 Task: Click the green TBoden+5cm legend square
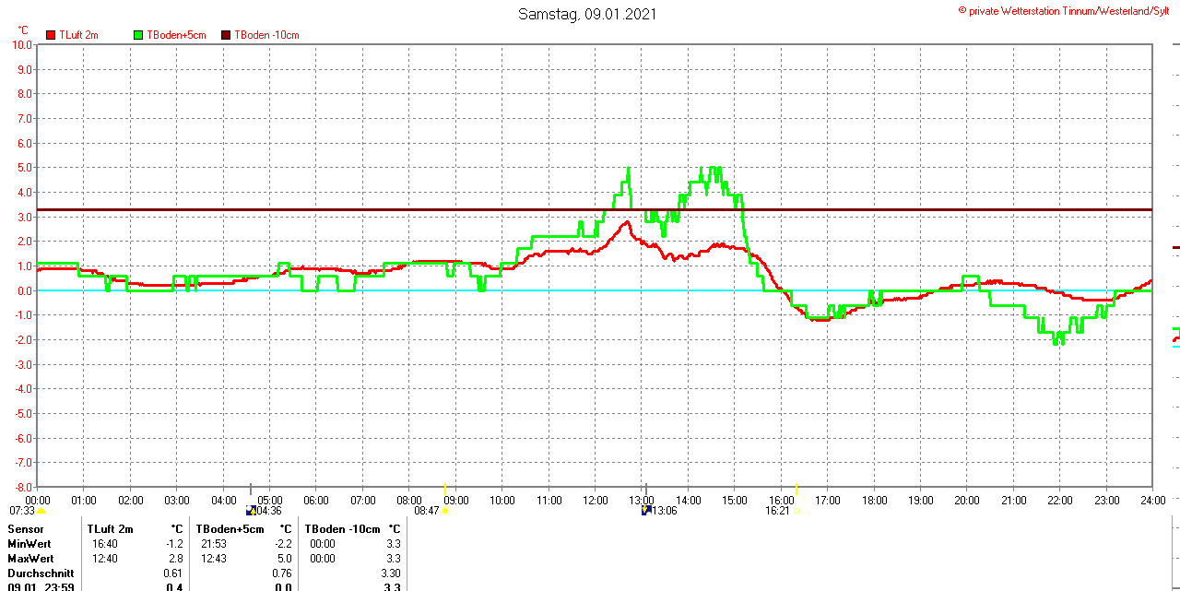139,35
